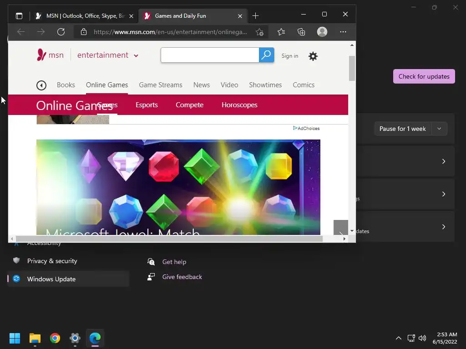Open a new Edge tab

255,16
